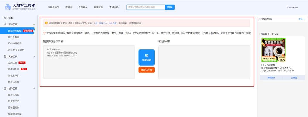Collapse the 创作工具 sidebar group
Screen dimensions: 308x117
click(34, 88)
